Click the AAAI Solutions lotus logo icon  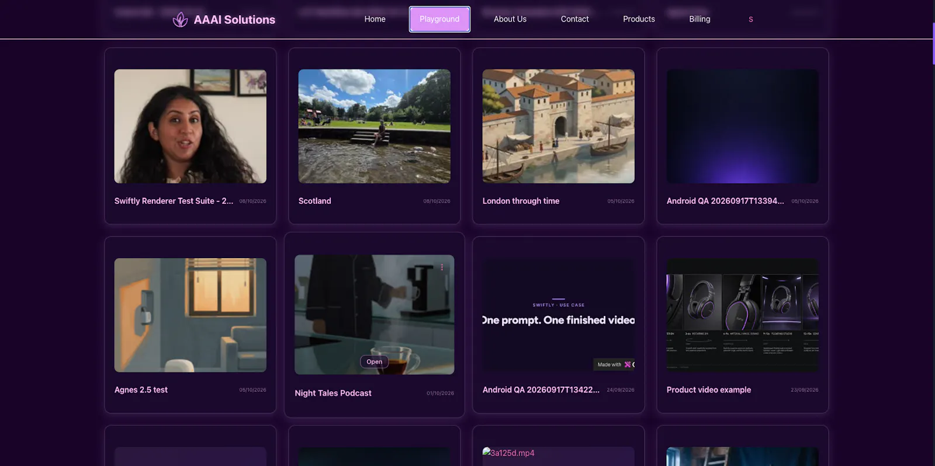180,20
